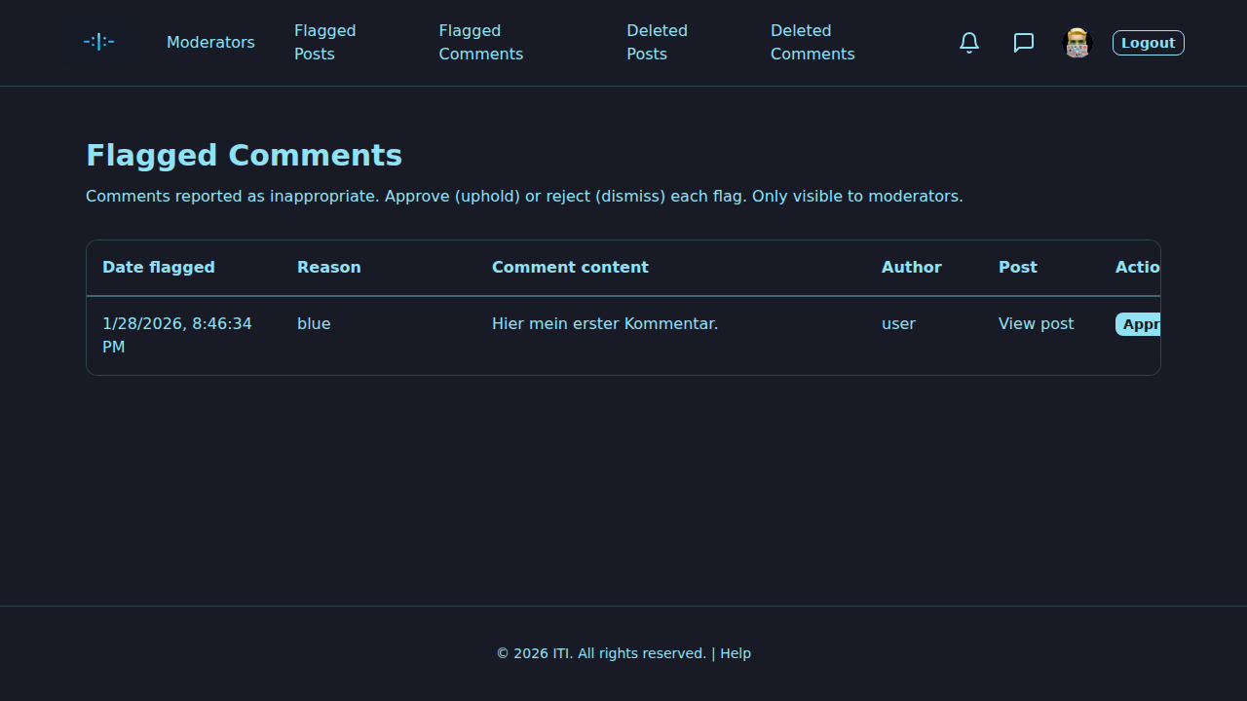
Task: Go to the Moderators page
Action: (x=210, y=43)
